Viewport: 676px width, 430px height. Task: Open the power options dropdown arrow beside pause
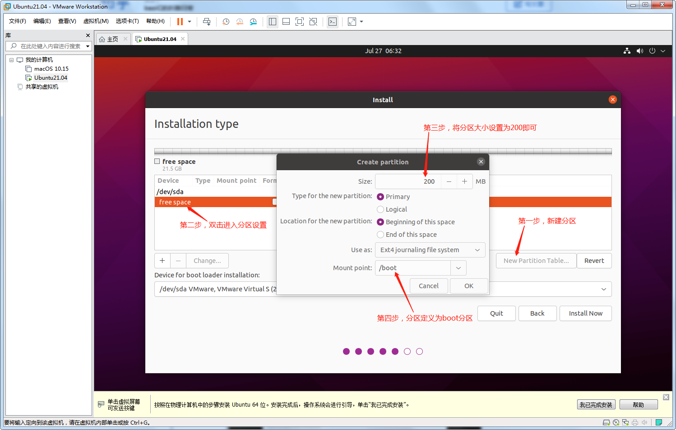pos(190,22)
